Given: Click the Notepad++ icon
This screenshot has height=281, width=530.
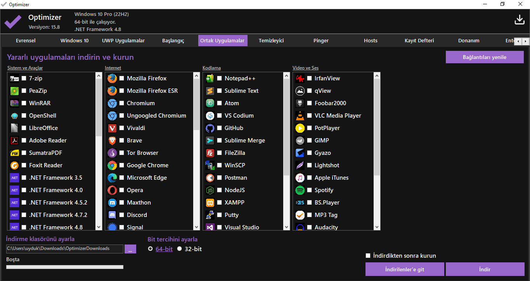Looking at the screenshot, I should point(210,78).
